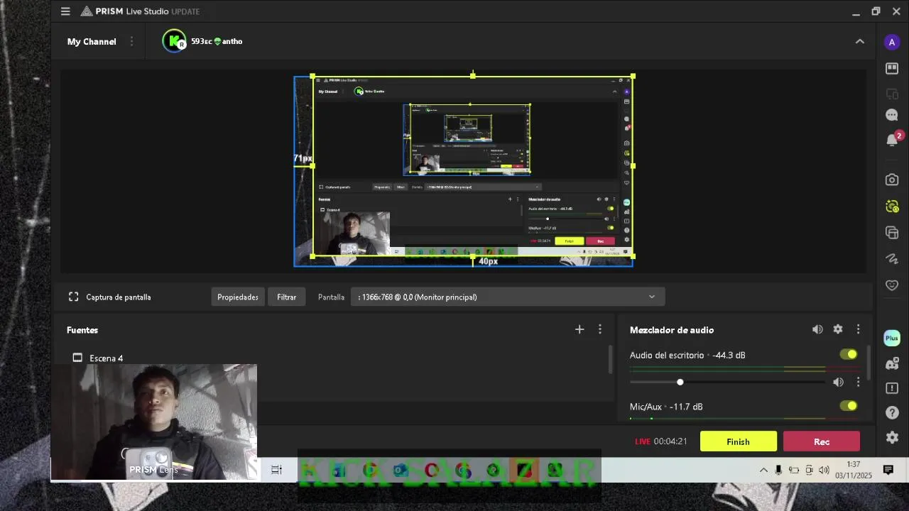
Task: Open My Channel more options menu
Action: click(x=131, y=41)
